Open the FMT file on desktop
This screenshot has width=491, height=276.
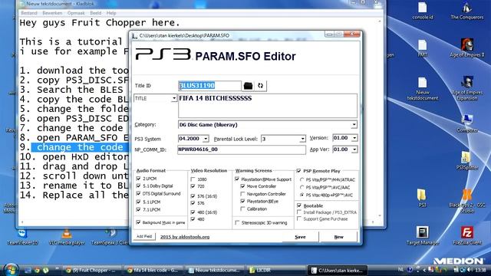423,48
